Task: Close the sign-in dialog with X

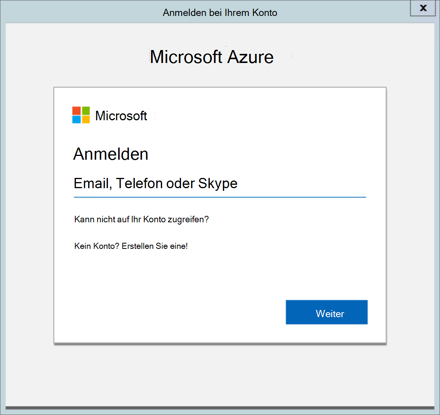Action: [x=423, y=8]
